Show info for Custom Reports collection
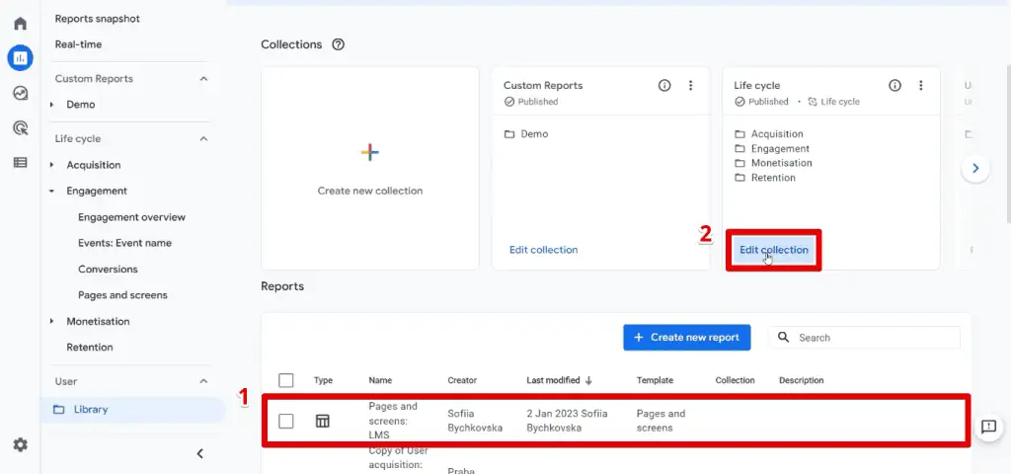Screen dimensions: 1011x474 pos(664,85)
